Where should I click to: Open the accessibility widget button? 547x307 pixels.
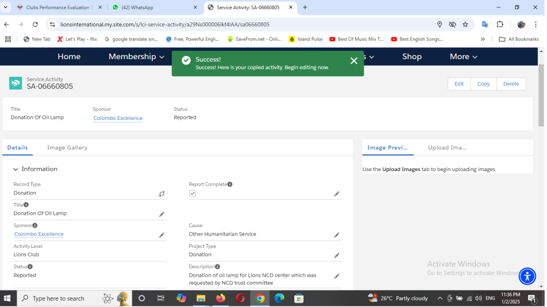point(528,277)
